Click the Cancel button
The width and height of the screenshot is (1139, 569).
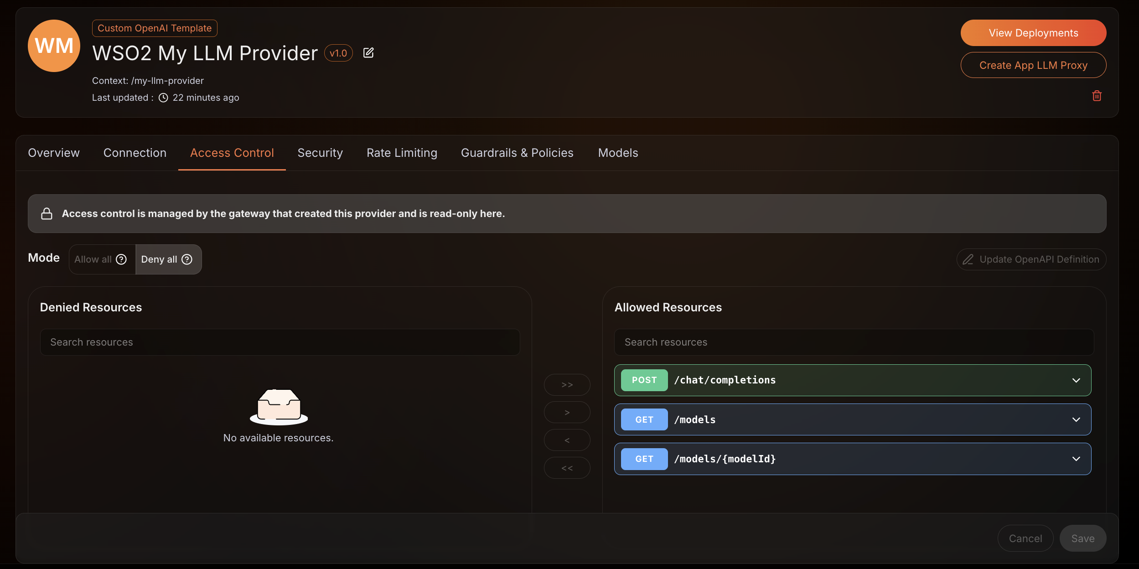(x=1025, y=538)
